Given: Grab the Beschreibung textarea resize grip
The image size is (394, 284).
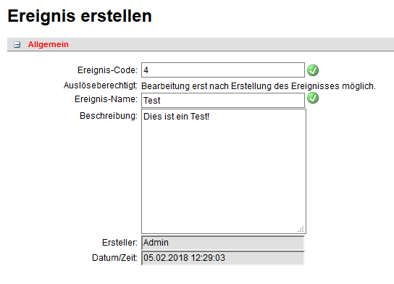Looking at the screenshot, I should [301, 229].
